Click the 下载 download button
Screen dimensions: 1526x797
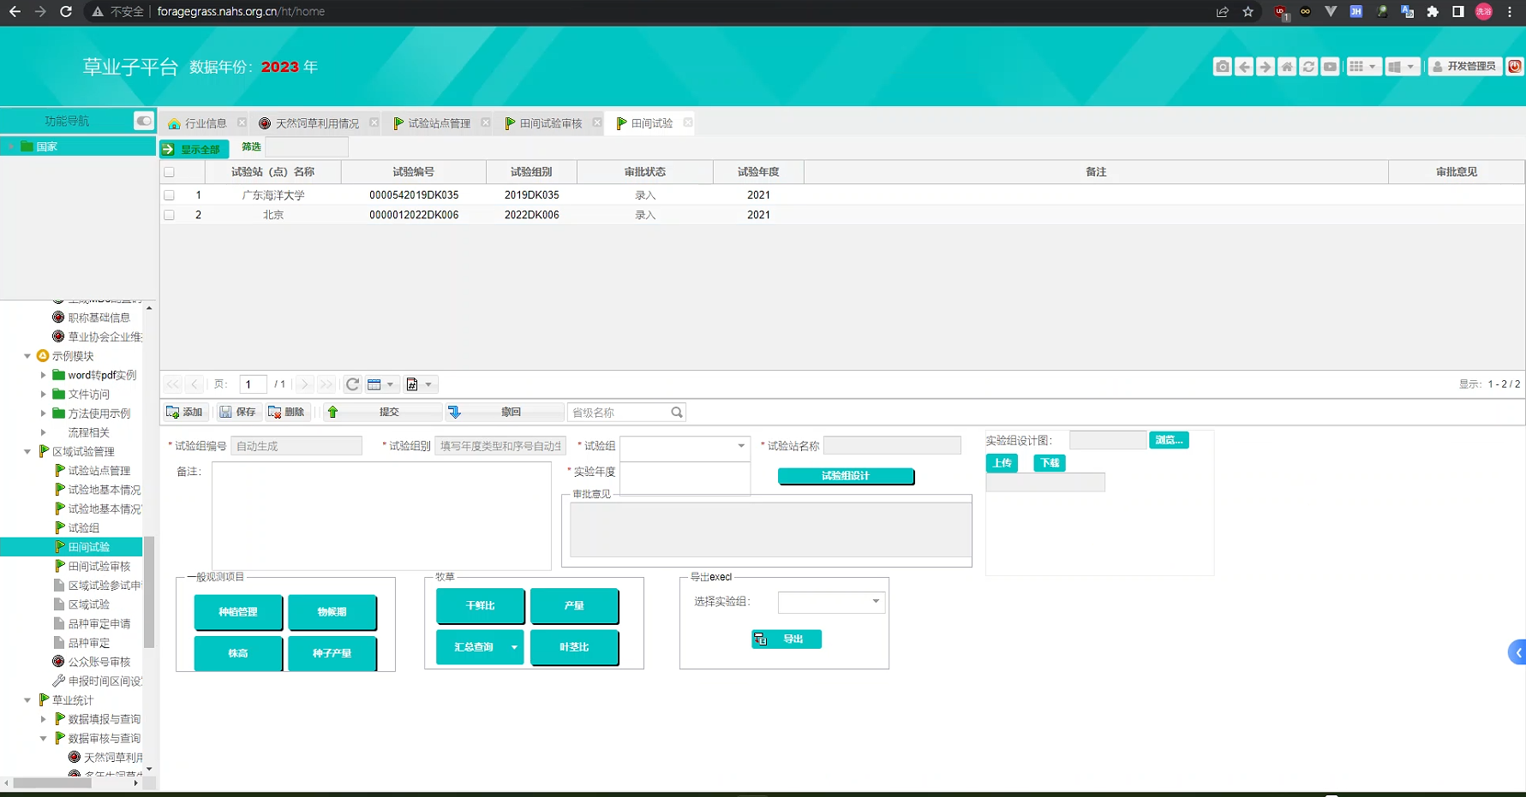click(1050, 463)
